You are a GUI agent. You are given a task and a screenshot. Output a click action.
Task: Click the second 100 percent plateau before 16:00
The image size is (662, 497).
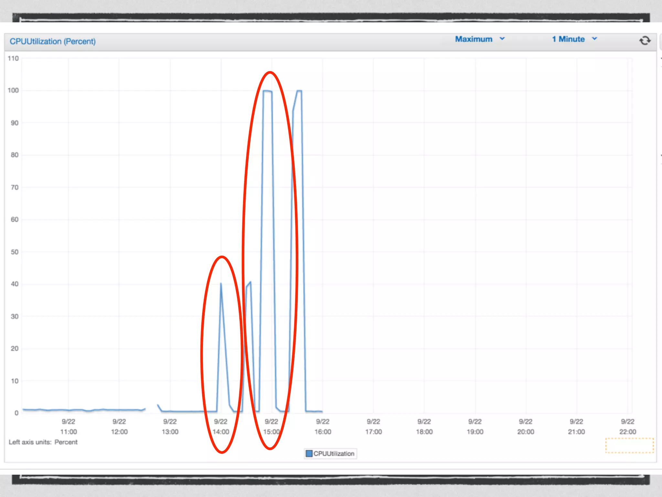coord(299,91)
